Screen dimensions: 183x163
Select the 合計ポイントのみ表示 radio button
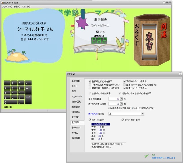pyautogui.click(x=90, y=93)
